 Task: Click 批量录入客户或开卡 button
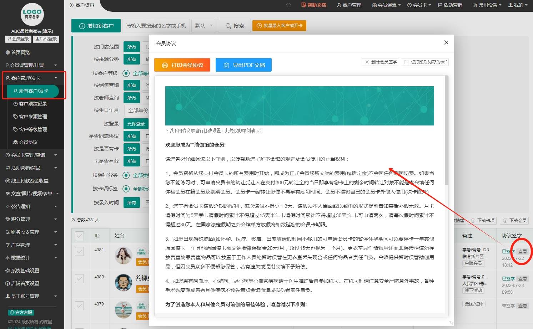tap(280, 26)
